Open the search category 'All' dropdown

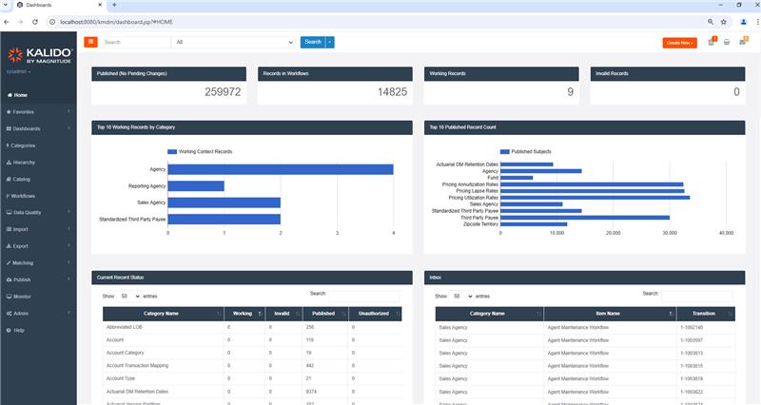pos(234,42)
